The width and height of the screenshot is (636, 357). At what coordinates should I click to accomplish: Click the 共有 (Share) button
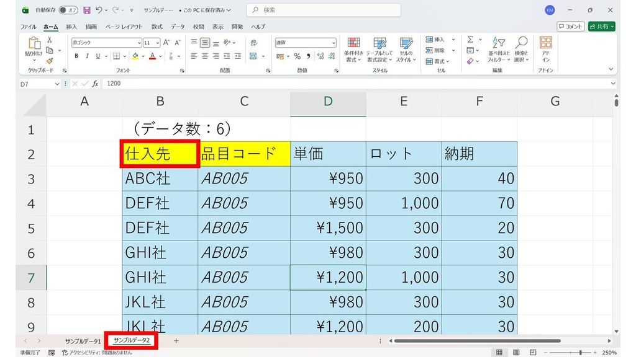tap(600, 27)
